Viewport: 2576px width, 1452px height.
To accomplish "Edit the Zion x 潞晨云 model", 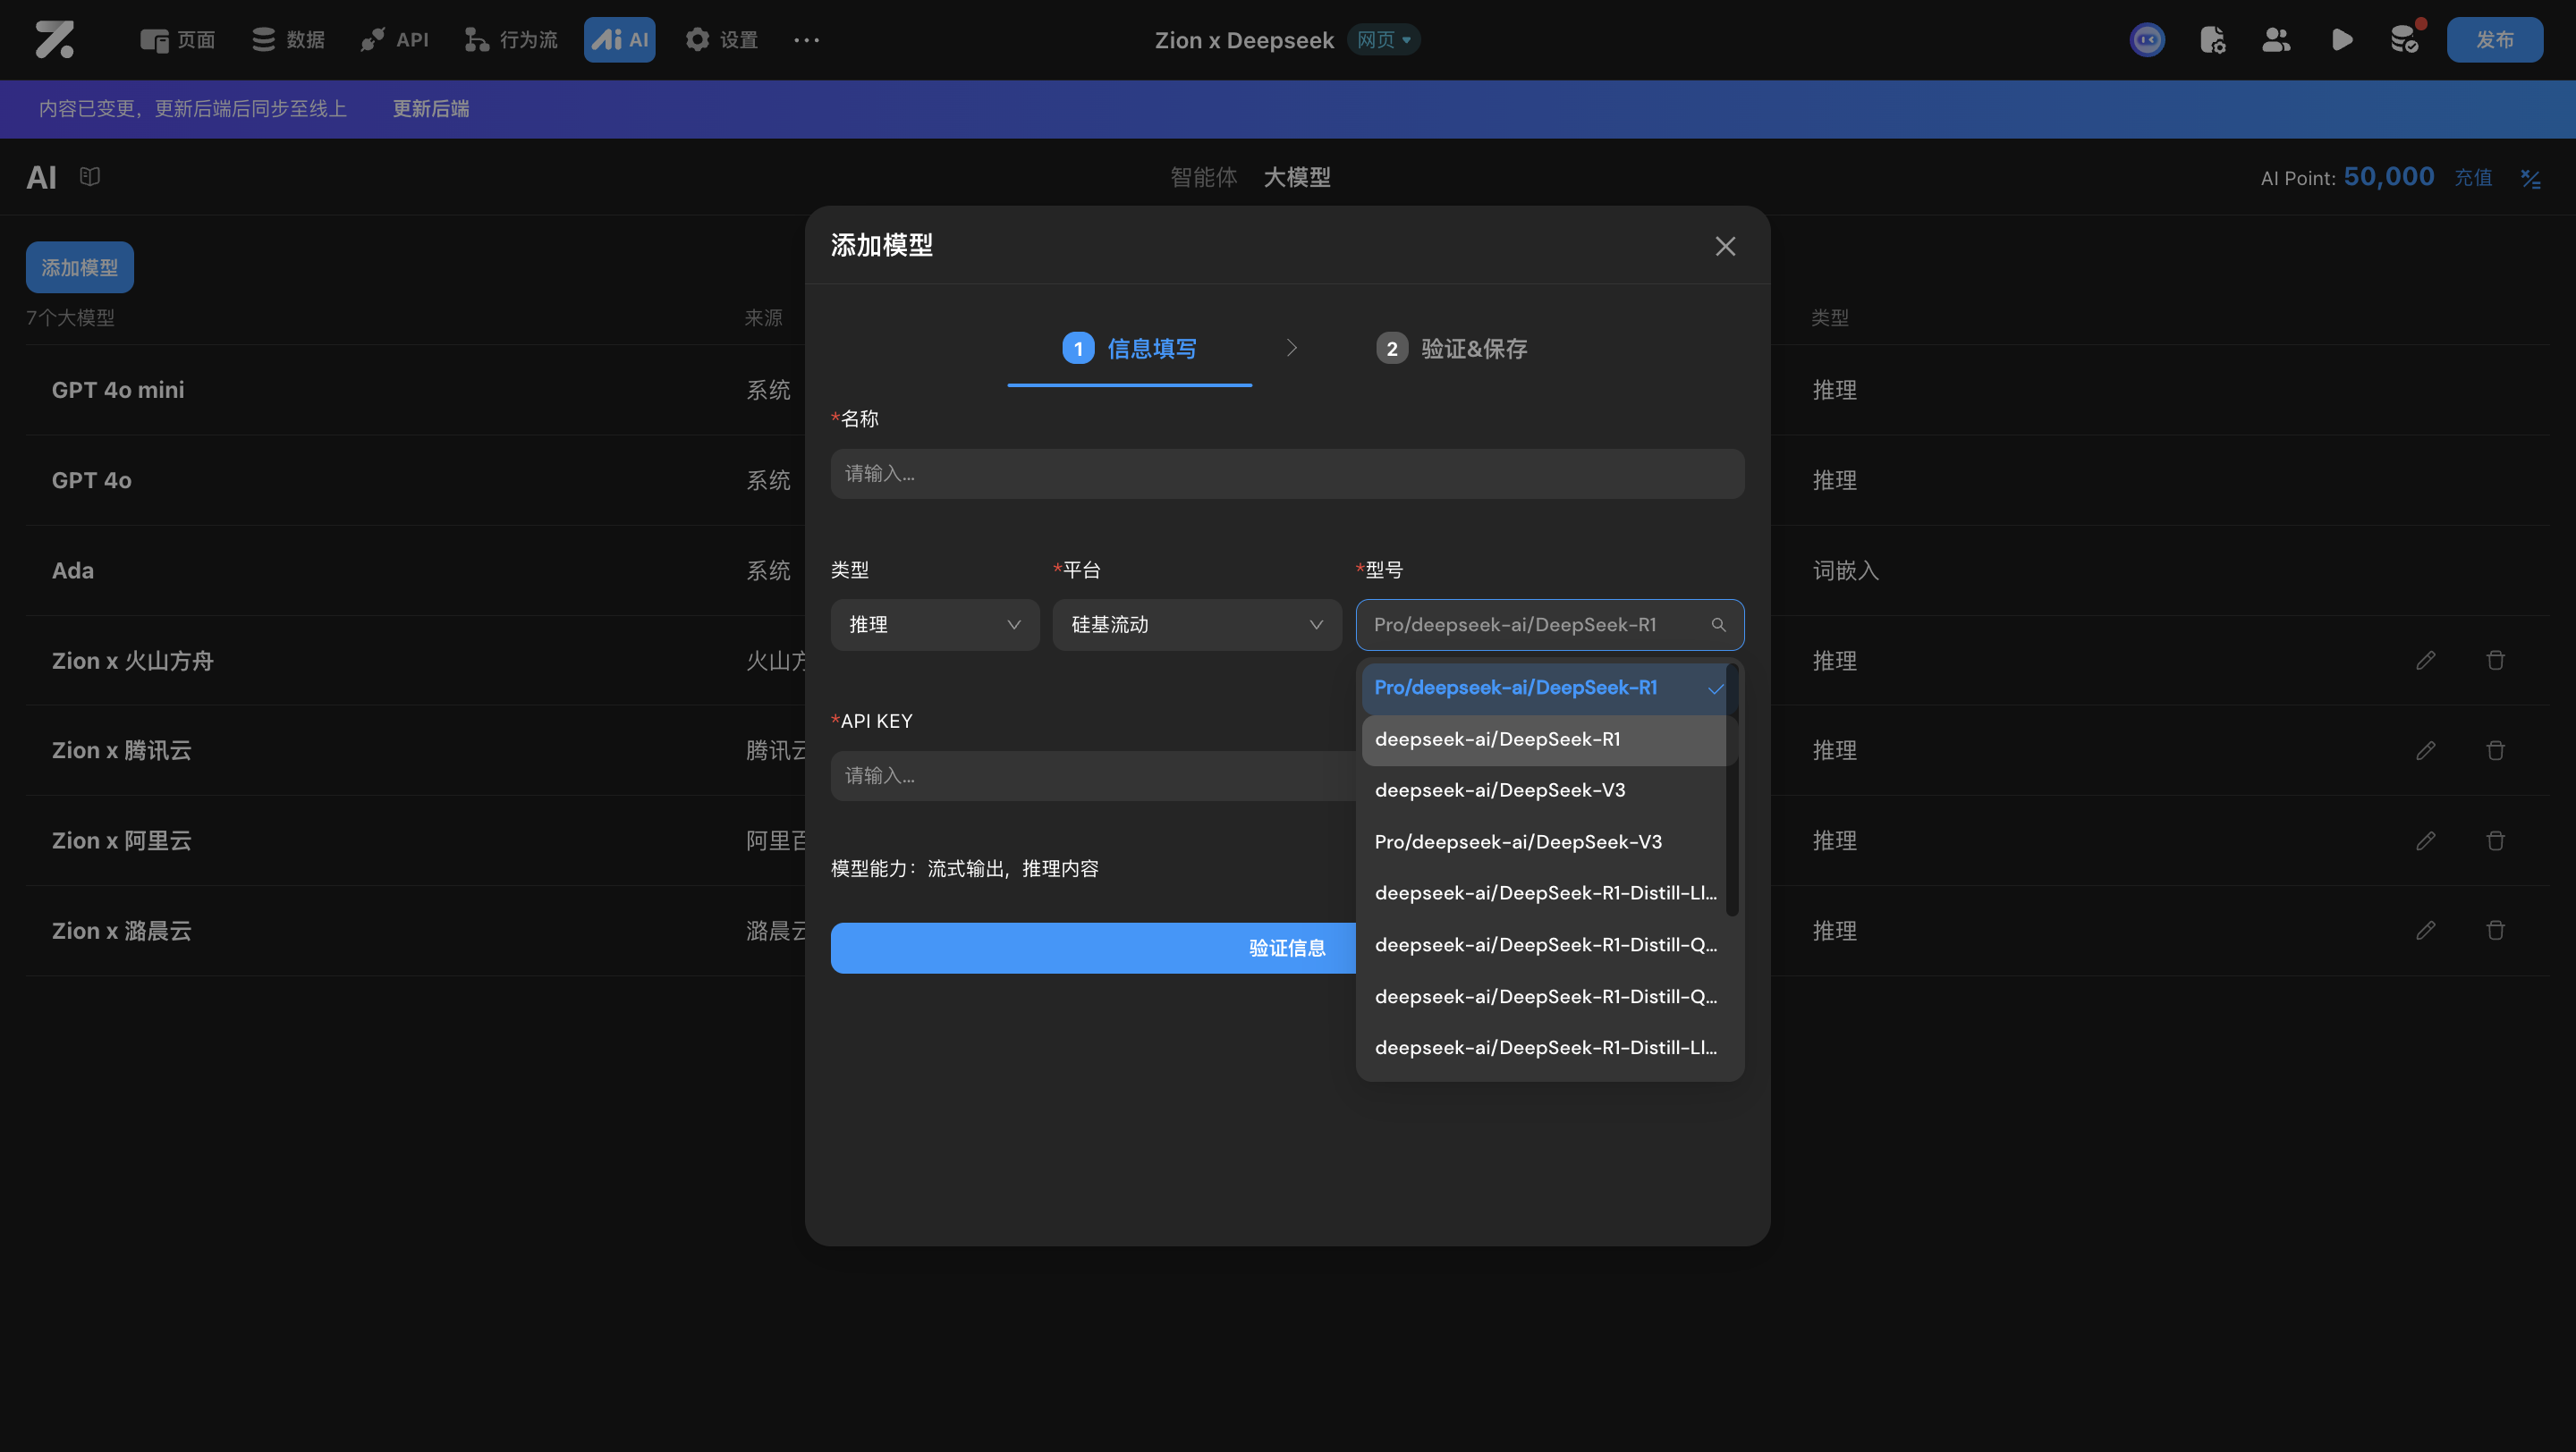I will tap(2426, 931).
